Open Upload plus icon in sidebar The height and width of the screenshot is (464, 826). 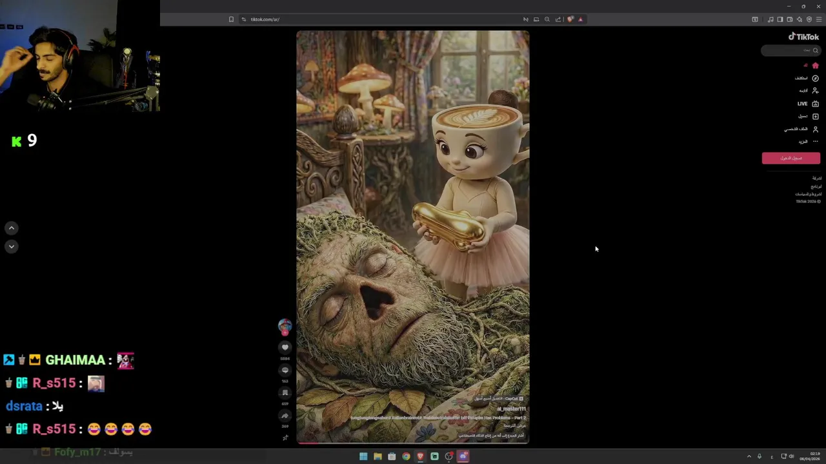tap(815, 117)
